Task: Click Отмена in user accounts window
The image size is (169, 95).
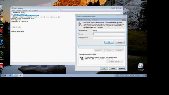Action: (x=113, y=68)
